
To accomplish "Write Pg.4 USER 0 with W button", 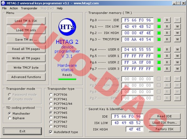I will pos(177,49).
